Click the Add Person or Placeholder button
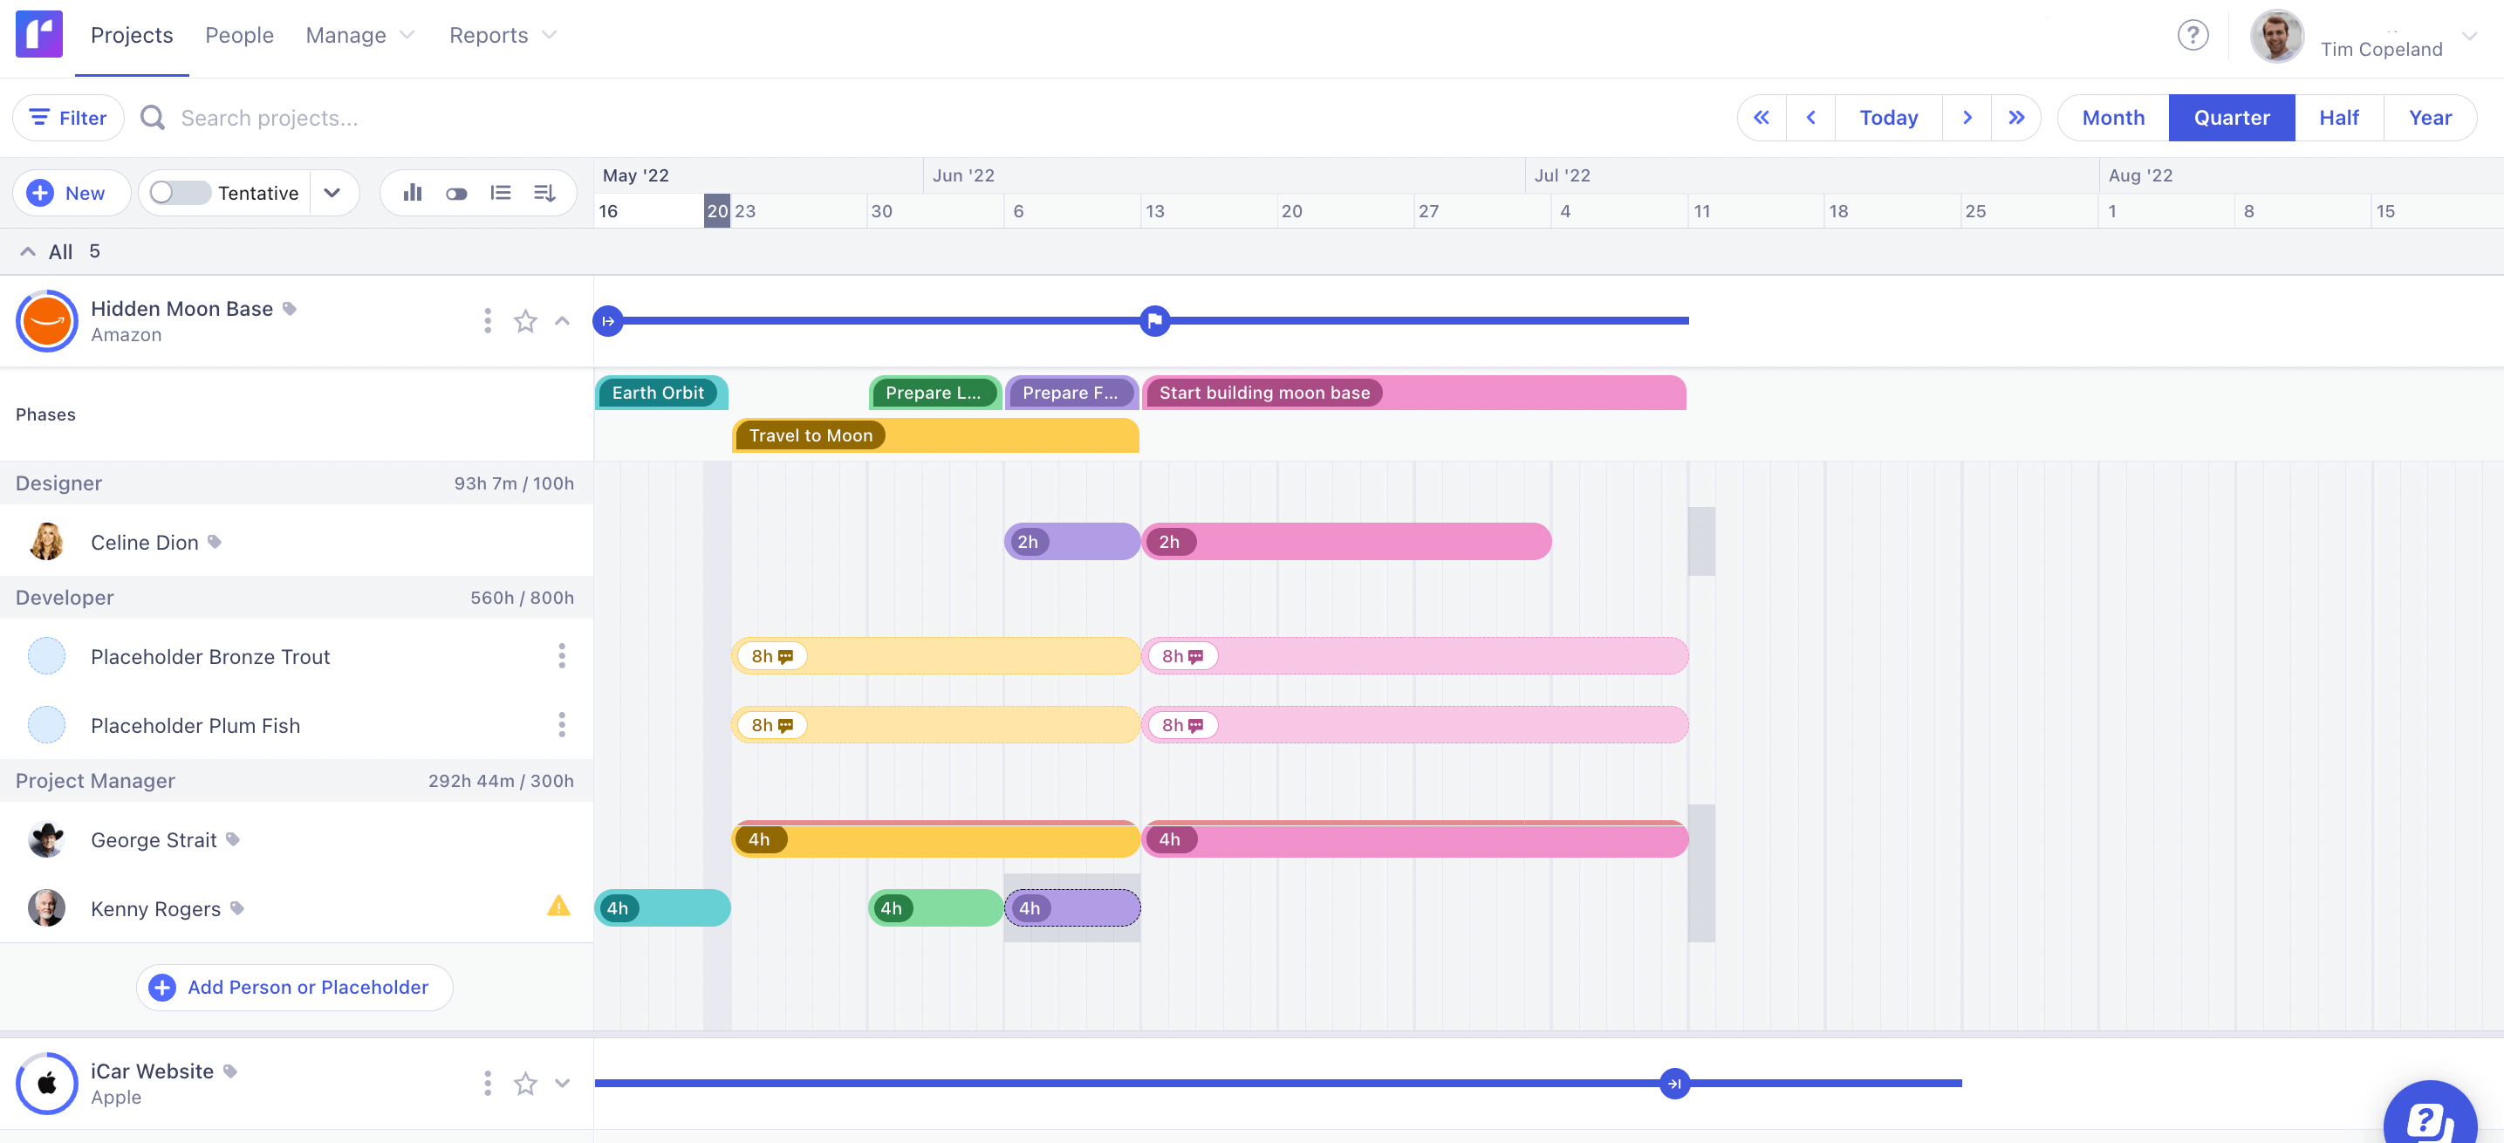This screenshot has height=1143, width=2504. (x=293, y=987)
